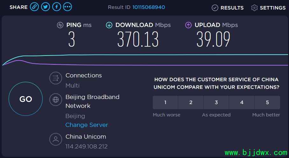Start a new test with GO
289x158 pixels.
(25, 99)
